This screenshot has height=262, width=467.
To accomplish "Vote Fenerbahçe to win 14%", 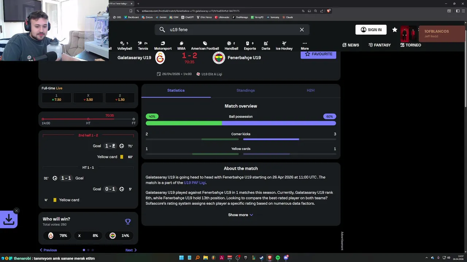I will coord(120,235).
